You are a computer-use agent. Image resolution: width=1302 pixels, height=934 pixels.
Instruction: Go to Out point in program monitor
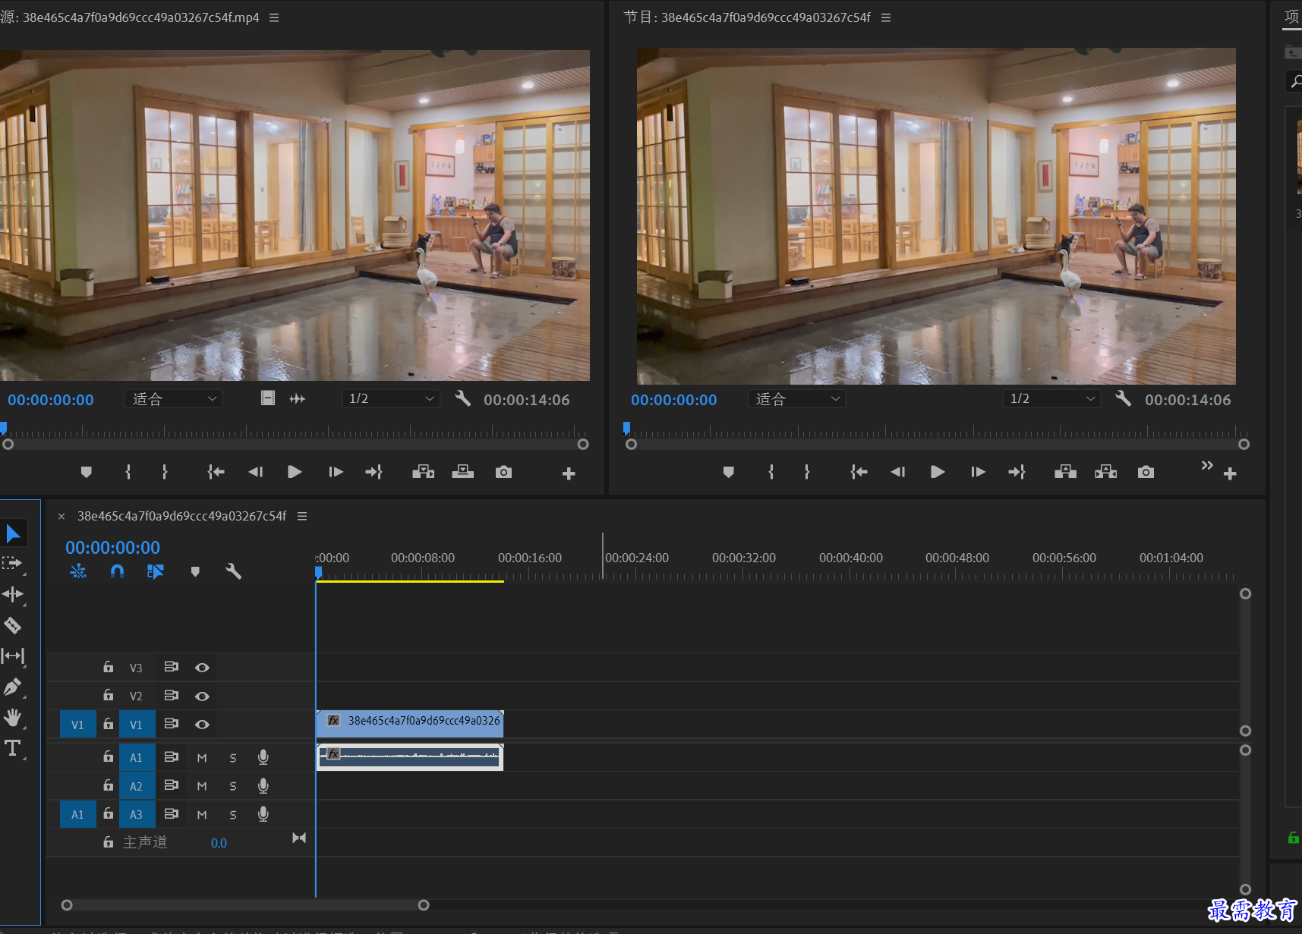(x=1017, y=472)
